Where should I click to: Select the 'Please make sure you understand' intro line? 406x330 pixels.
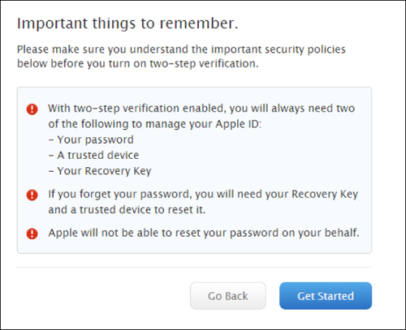coord(181,49)
